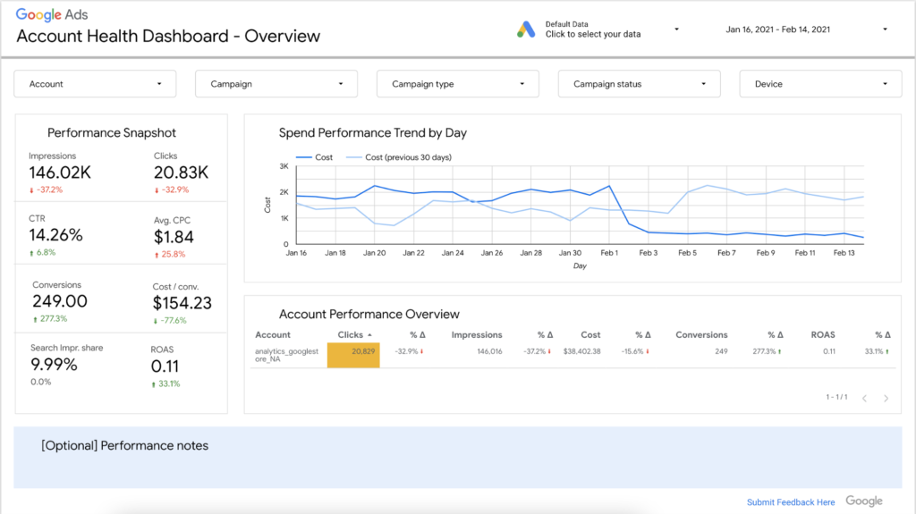Viewport: 916px width, 514px height.
Task: Click the Google Ads logo
Action: [52, 14]
